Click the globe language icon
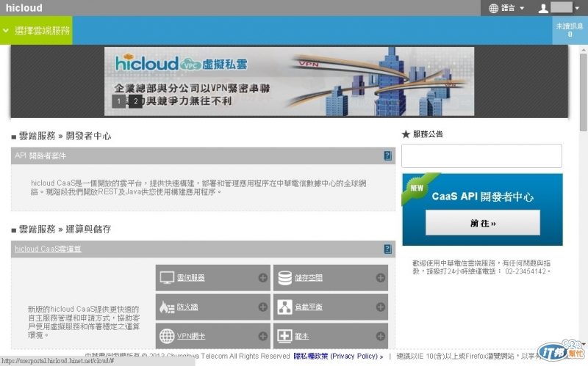Screen dimensions: 588x366 [x=494, y=8]
